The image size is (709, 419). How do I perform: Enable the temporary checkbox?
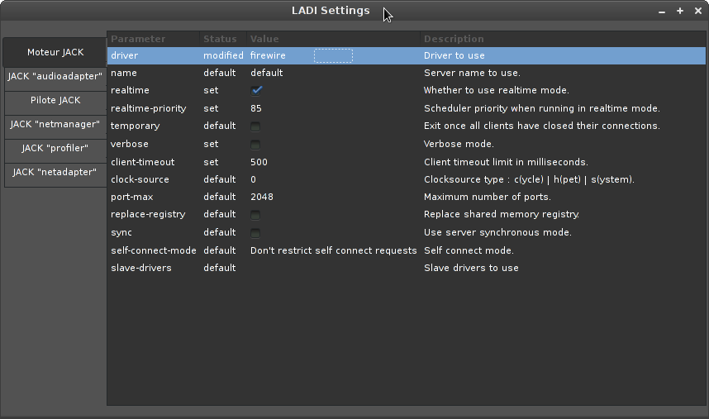point(256,126)
